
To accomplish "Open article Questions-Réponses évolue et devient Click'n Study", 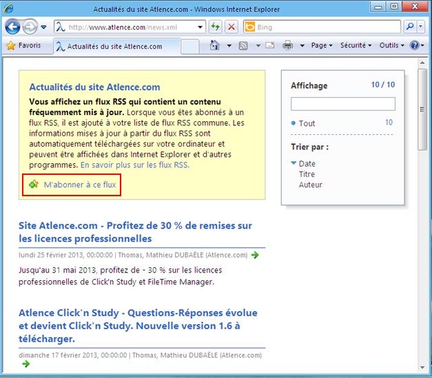I will 138,326.
